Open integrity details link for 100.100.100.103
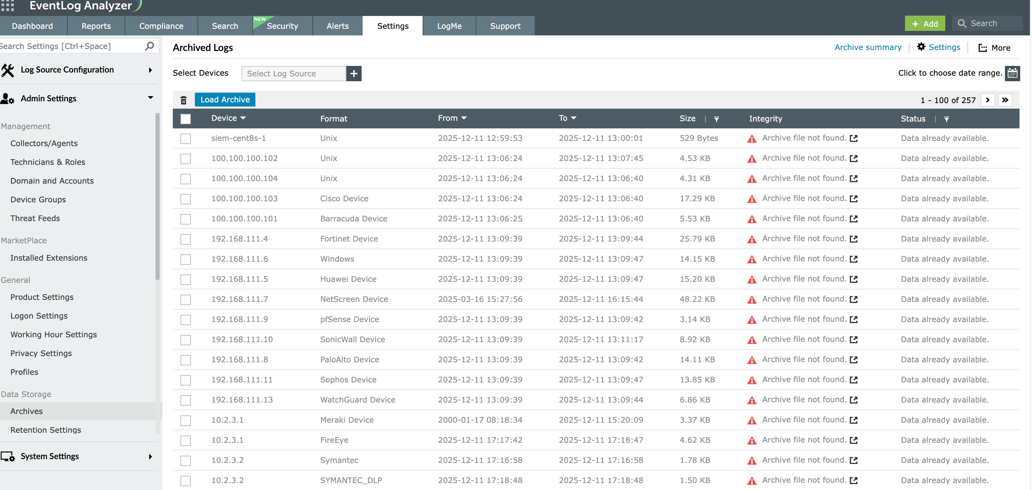 click(854, 199)
